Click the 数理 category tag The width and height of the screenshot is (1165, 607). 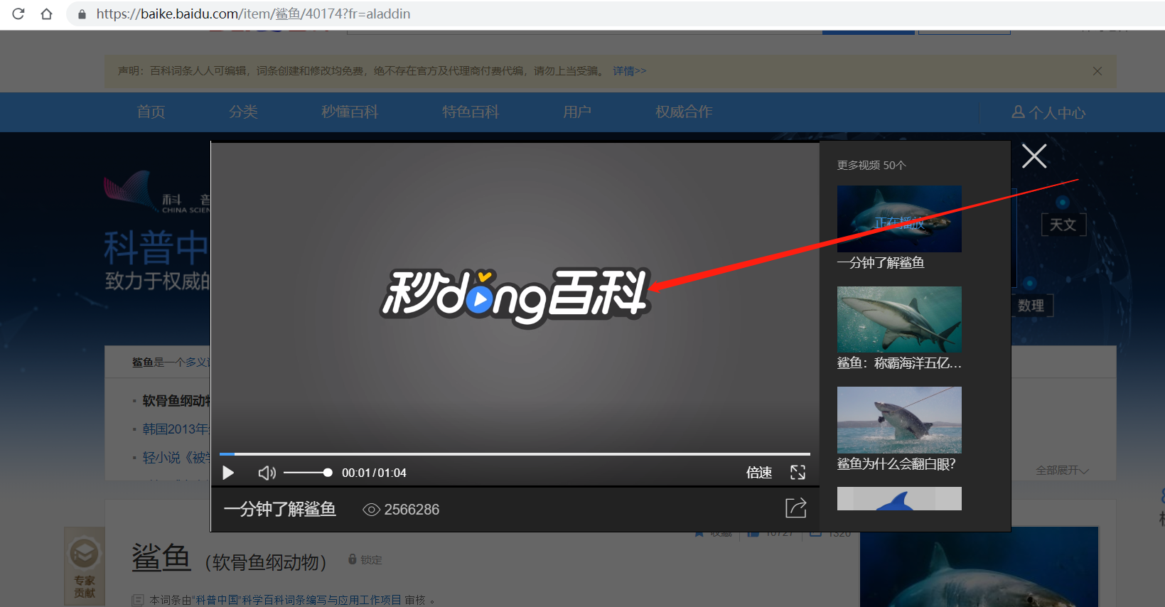click(1031, 306)
